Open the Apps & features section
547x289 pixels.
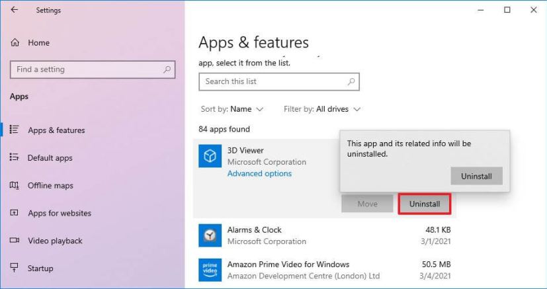coord(56,130)
